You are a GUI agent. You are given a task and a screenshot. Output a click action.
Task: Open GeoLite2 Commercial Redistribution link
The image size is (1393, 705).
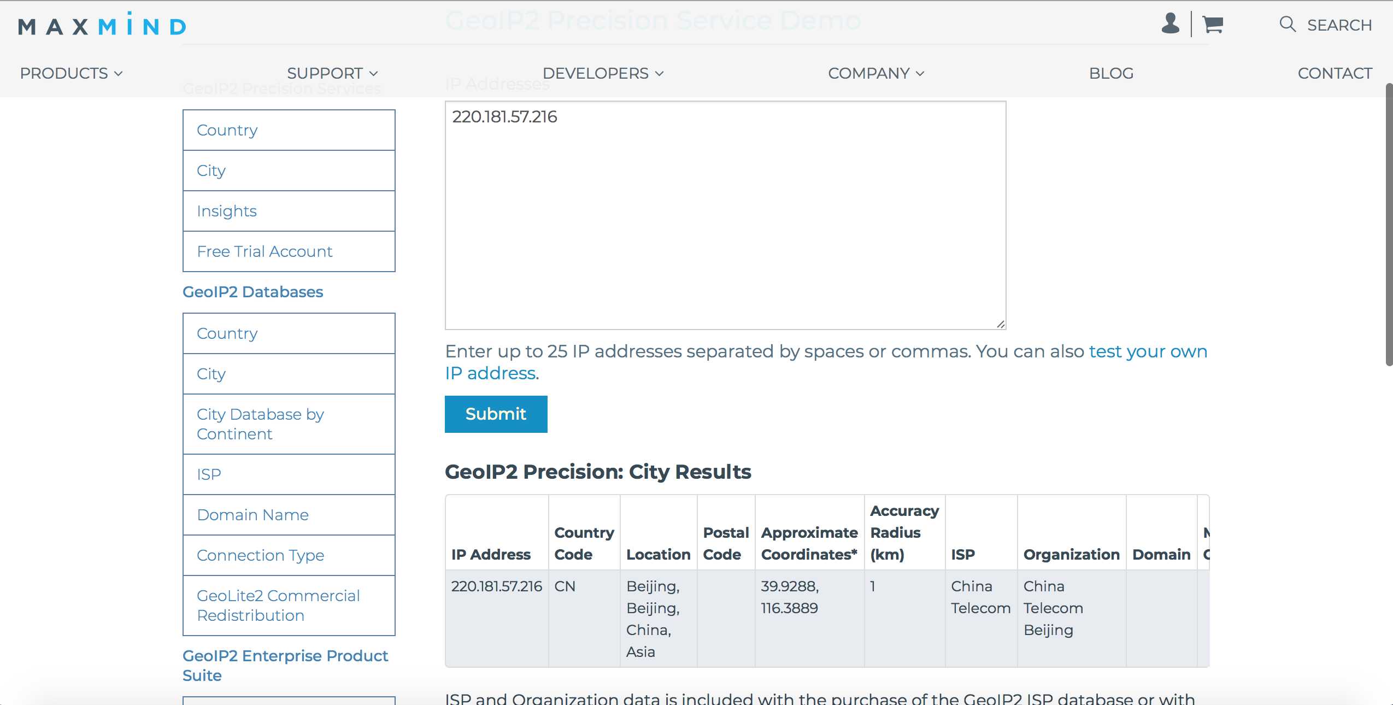(289, 606)
